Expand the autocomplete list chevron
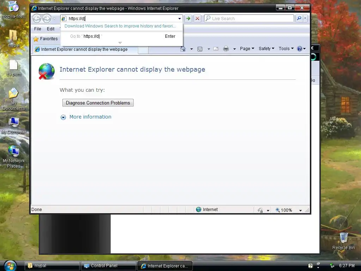Screen dimensions: 361x271 (120, 43)
